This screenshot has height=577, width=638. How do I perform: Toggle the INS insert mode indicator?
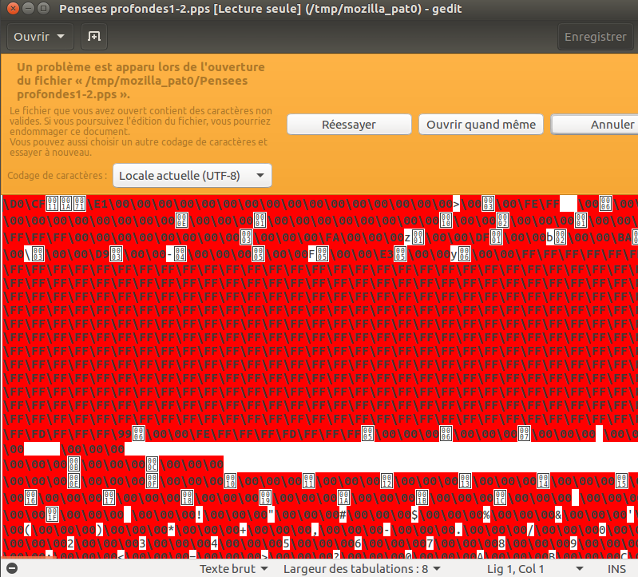pos(616,569)
